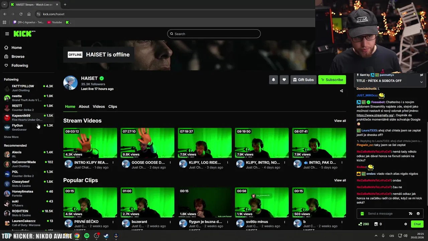Open nestta channel in sidebar
Screen dimensions: 428x241
(28, 98)
